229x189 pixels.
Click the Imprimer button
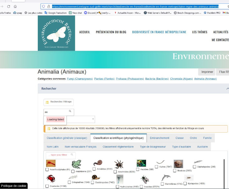point(207,72)
